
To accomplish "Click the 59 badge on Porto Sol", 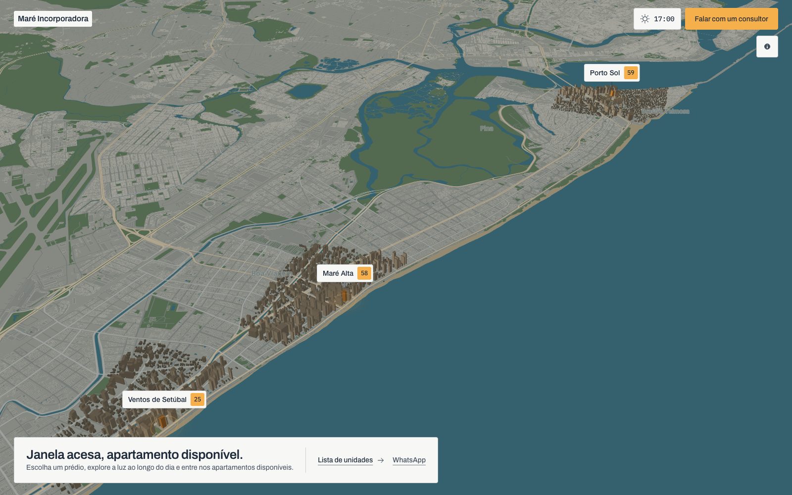I will [631, 73].
